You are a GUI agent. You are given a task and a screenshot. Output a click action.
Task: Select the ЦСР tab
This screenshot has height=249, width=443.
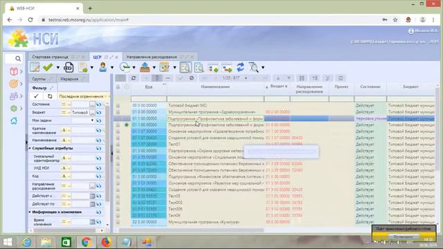[x=97, y=57]
